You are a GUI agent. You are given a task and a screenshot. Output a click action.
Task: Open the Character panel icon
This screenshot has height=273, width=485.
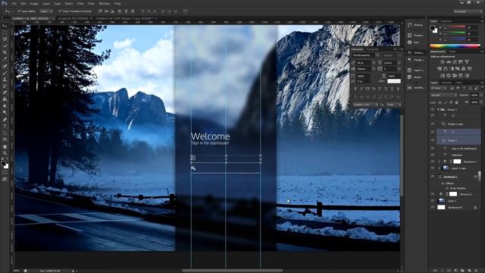(x=409, y=52)
